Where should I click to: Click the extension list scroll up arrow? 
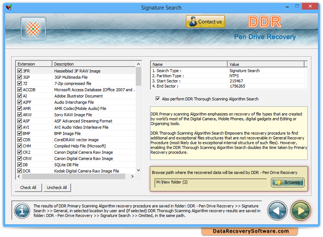[x=138, y=64]
